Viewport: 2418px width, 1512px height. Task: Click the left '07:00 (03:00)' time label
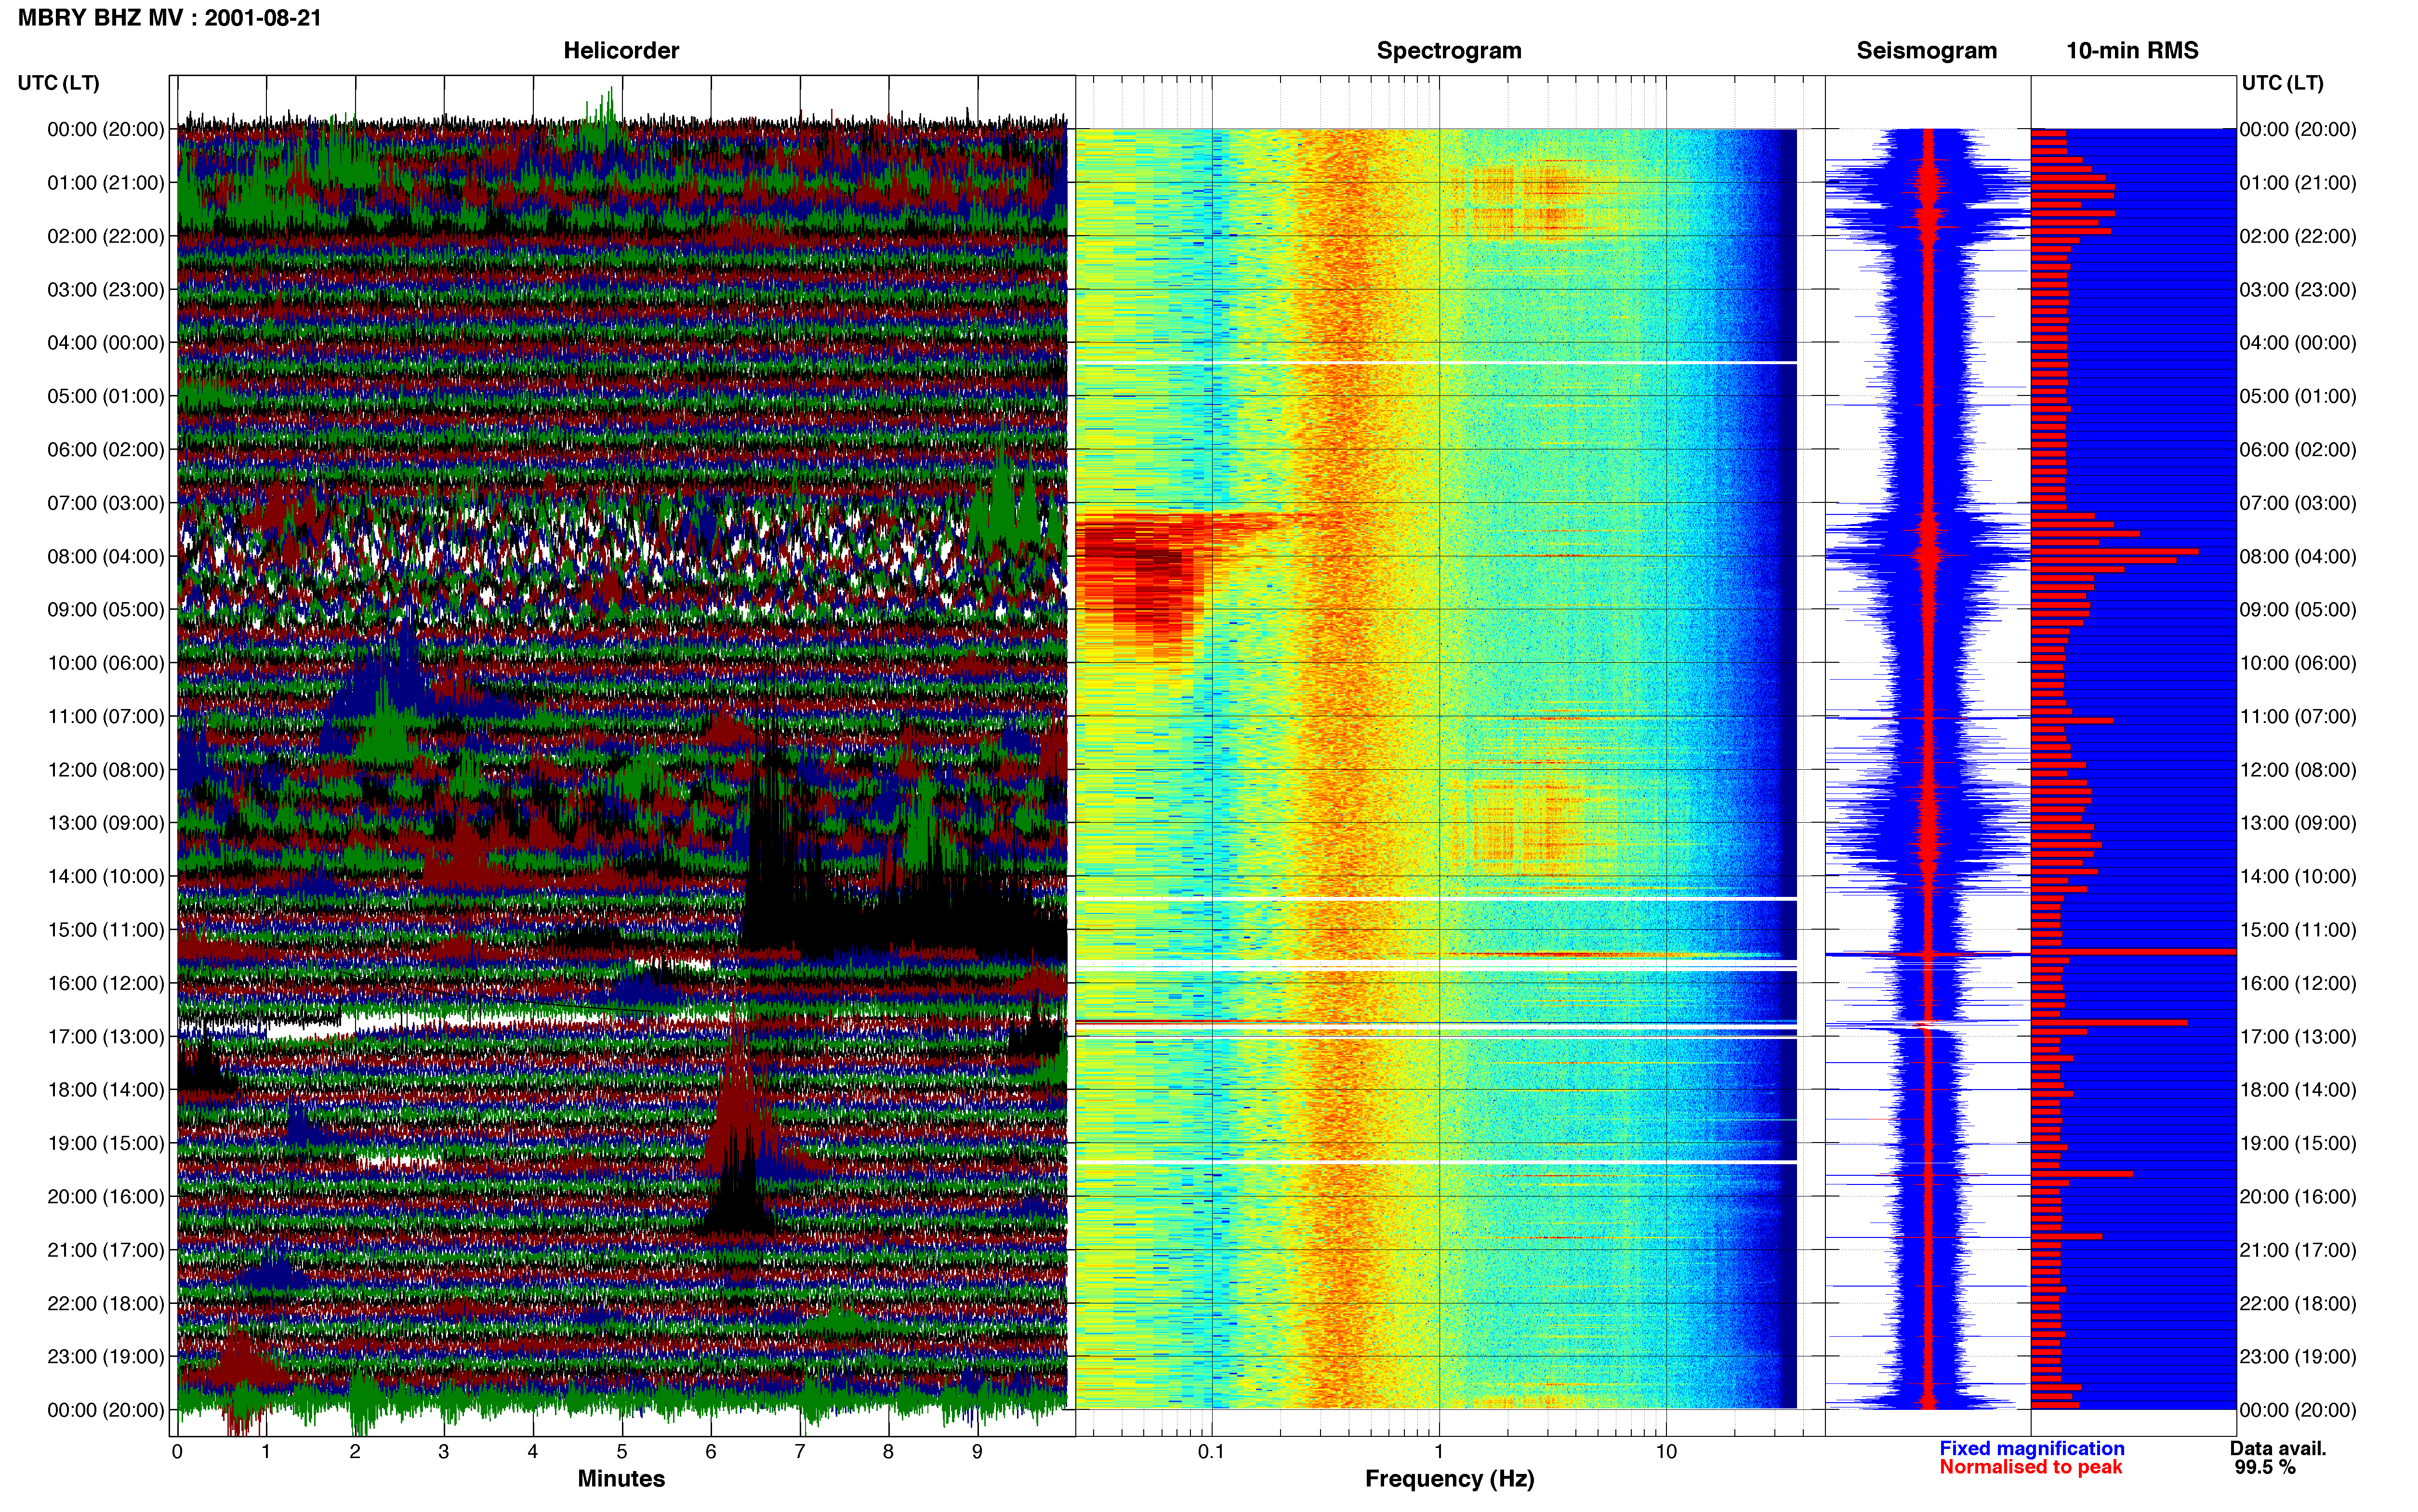pyautogui.click(x=106, y=503)
